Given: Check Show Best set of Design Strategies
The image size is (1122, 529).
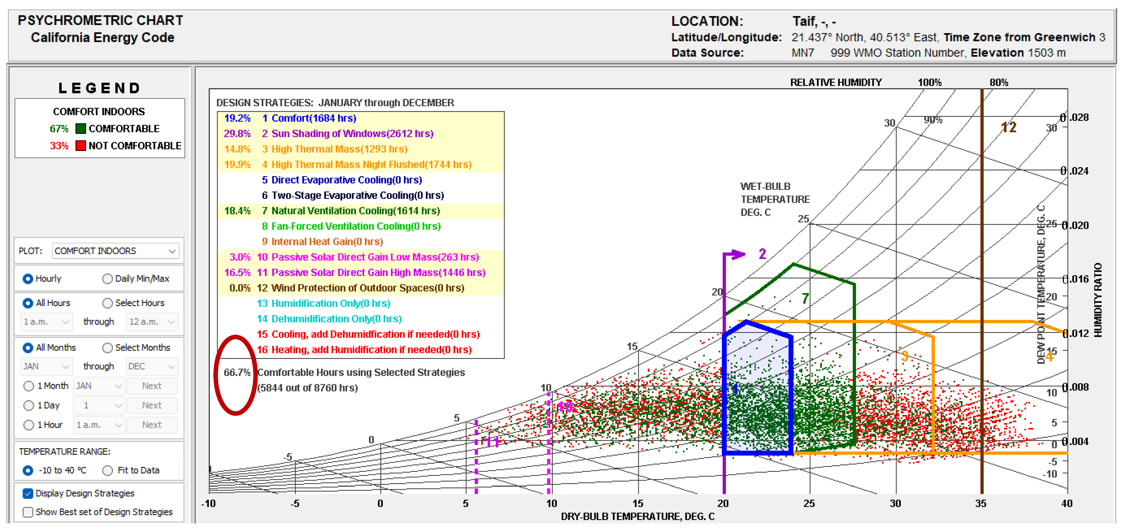Looking at the screenshot, I should [28, 512].
